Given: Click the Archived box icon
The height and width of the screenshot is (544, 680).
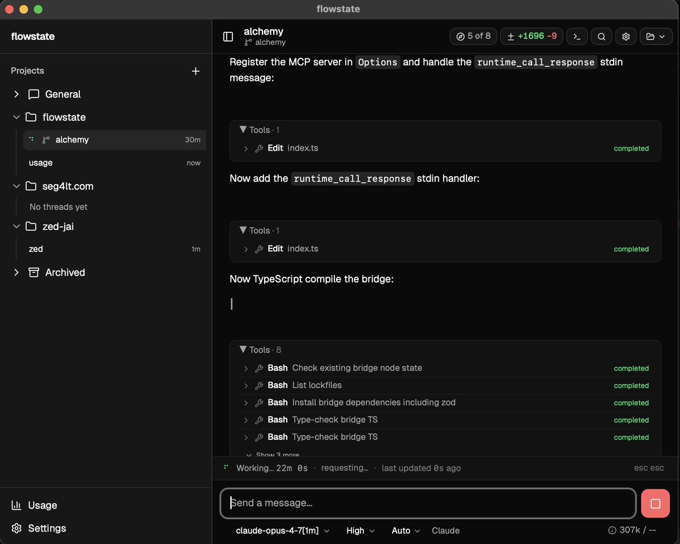Looking at the screenshot, I should [x=34, y=272].
